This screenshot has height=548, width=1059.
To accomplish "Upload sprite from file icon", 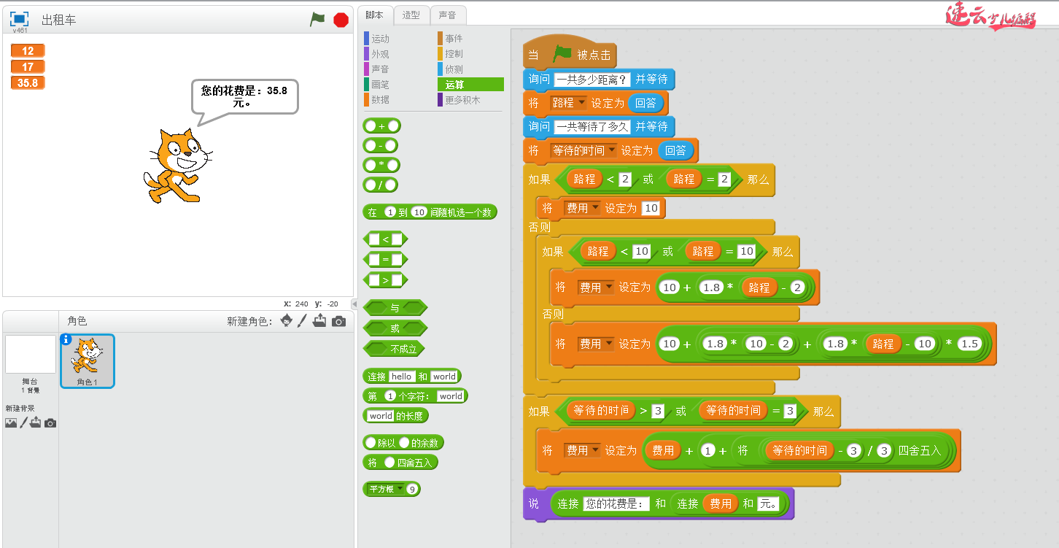I will [x=319, y=321].
